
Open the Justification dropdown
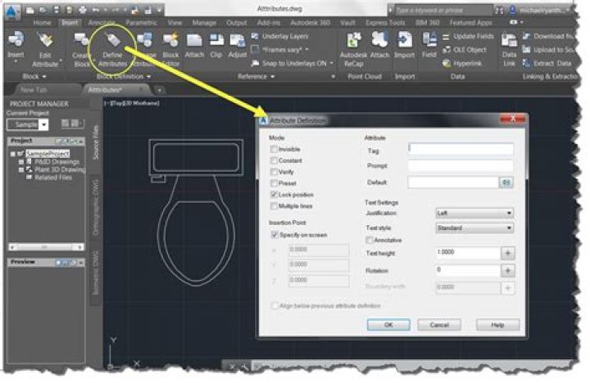(474, 213)
